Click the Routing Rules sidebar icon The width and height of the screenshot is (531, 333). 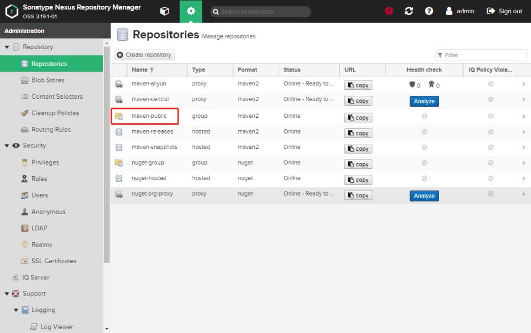pos(25,130)
